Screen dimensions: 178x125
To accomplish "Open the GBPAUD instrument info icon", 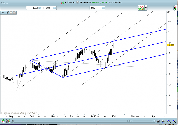I will coord(77,3).
